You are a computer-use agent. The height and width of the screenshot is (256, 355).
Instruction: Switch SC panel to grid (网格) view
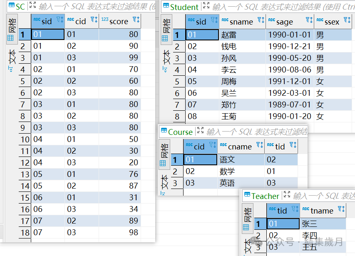12,29
